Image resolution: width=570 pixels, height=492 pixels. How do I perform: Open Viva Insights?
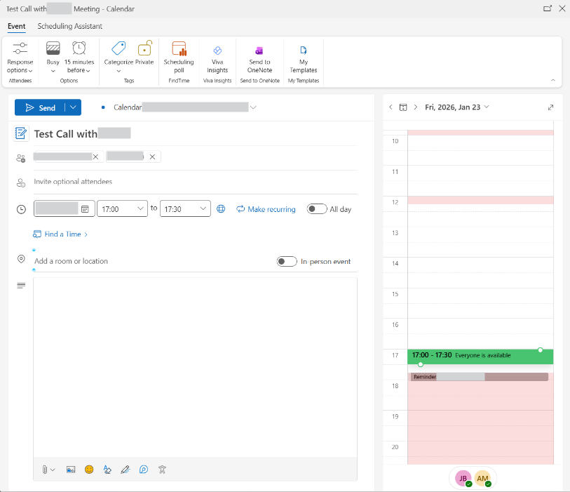click(217, 60)
